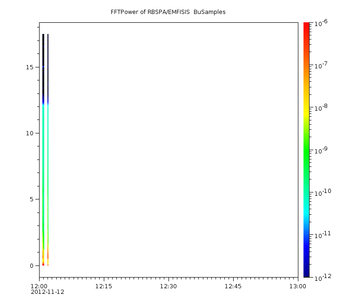
Task: Click the colorbar label 10^-6
Action: click(321, 23)
